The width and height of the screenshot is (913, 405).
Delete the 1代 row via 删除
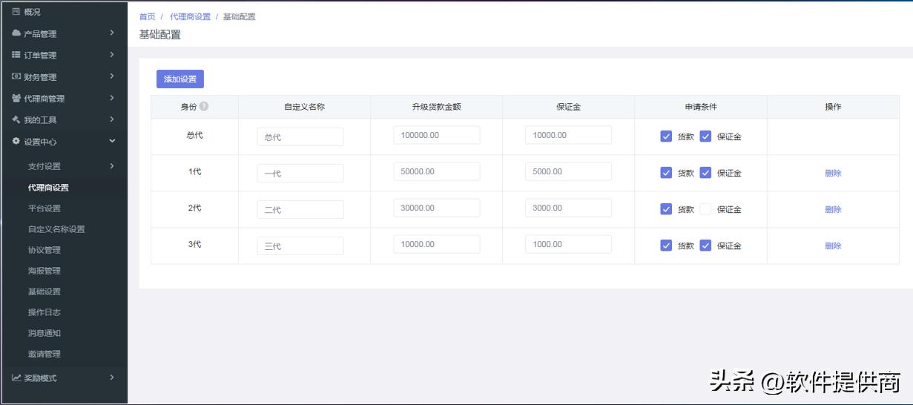point(833,173)
